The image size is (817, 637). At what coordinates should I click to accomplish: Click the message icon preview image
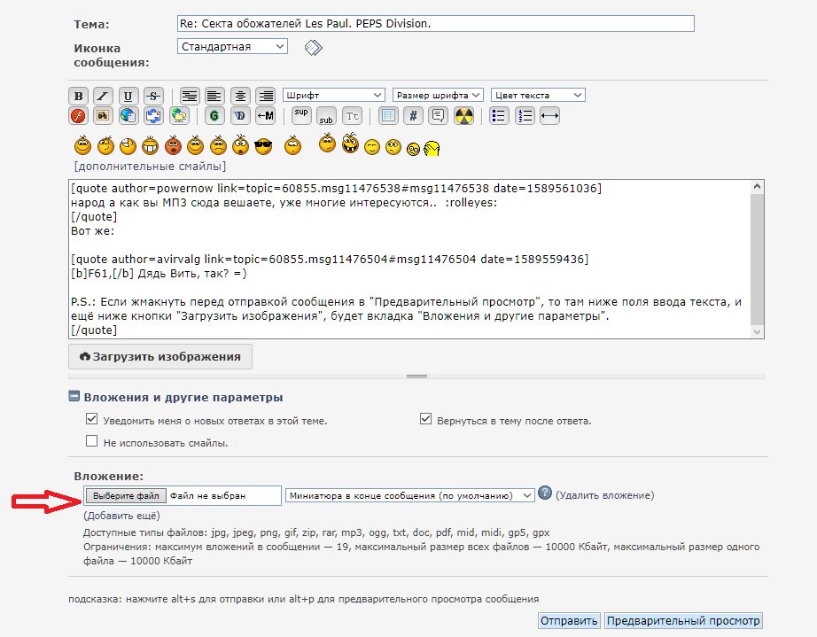pos(313,47)
